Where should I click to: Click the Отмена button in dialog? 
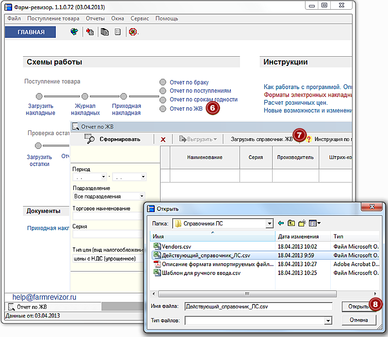tap(359, 320)
